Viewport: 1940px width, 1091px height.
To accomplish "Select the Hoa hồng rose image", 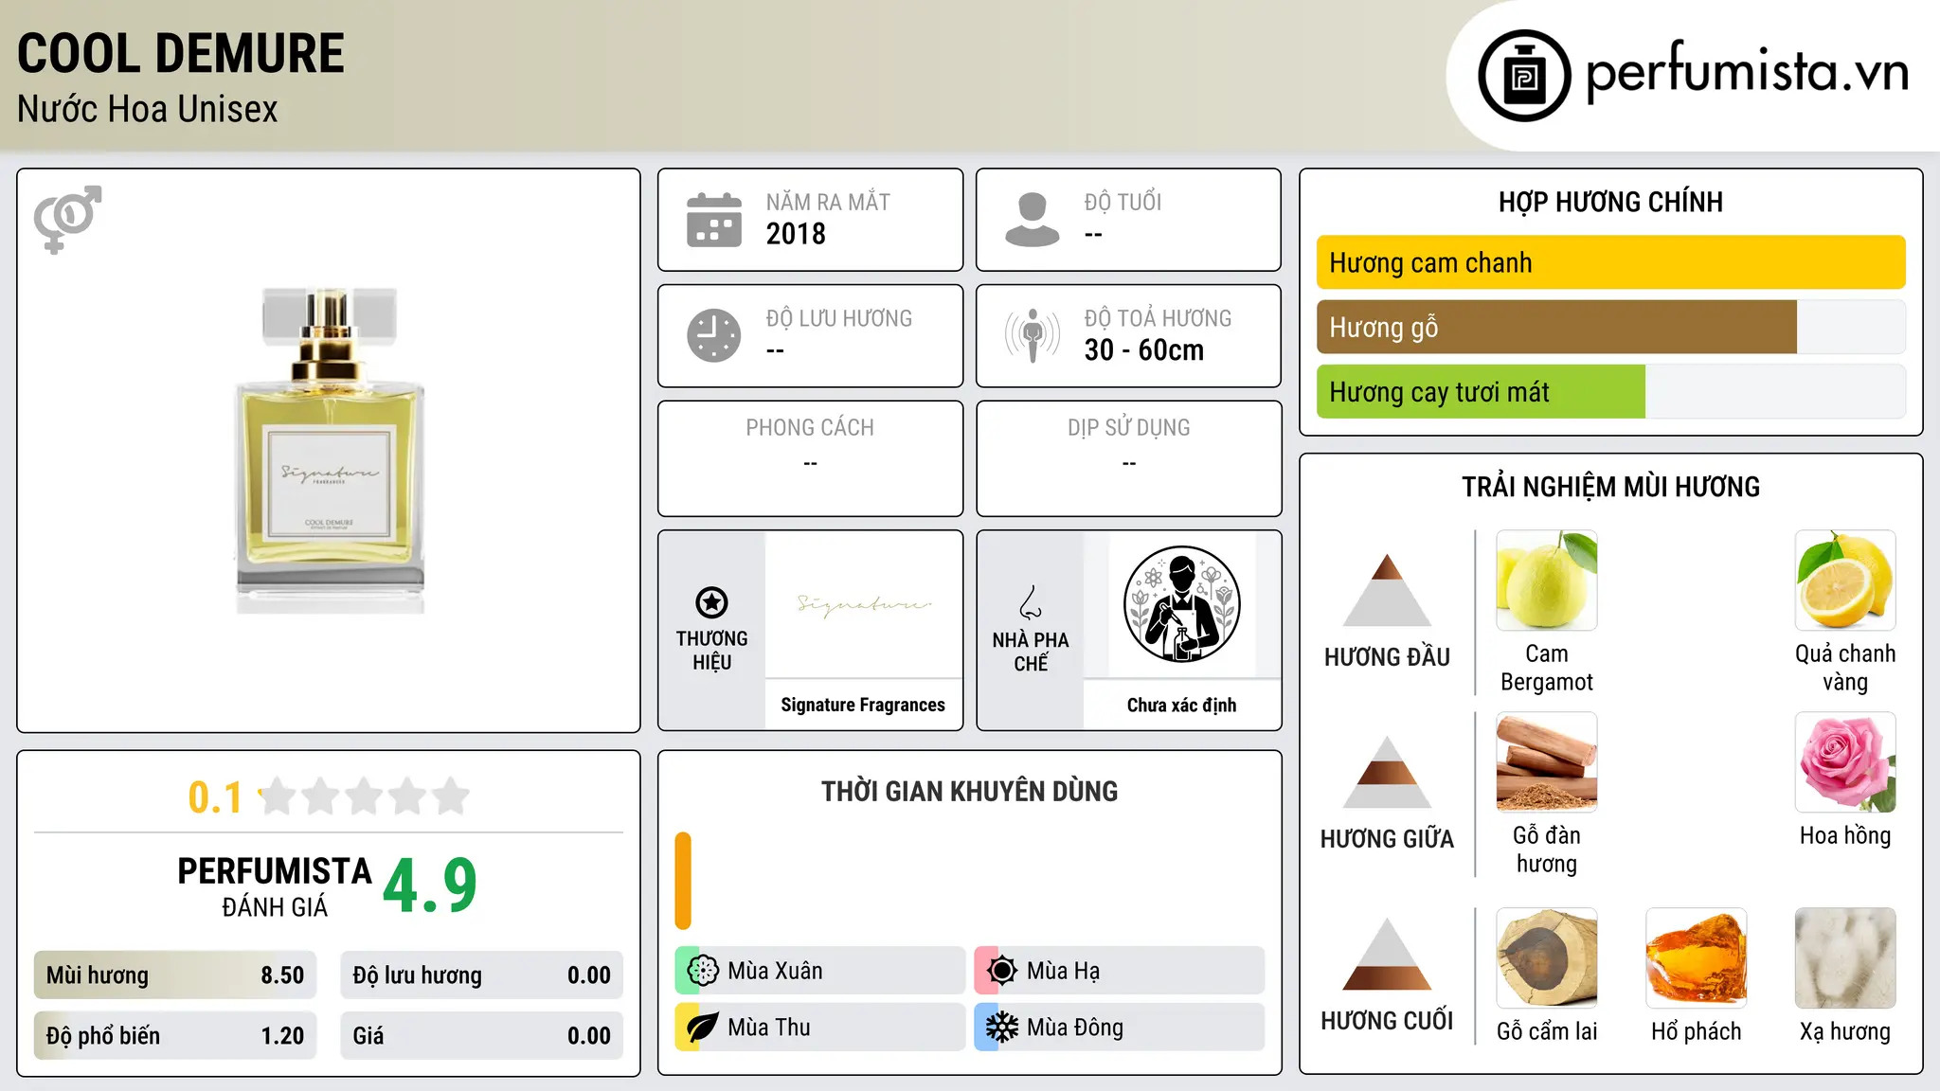I will [x=1845, y=762].
